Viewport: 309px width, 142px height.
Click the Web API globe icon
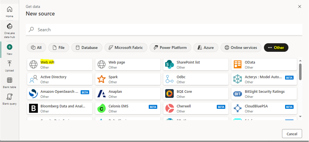tap(33, 64)
